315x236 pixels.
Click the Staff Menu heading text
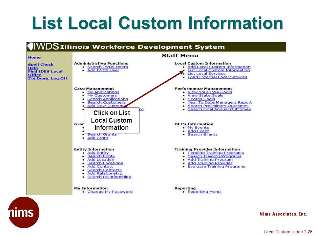(x=180, y=56)
